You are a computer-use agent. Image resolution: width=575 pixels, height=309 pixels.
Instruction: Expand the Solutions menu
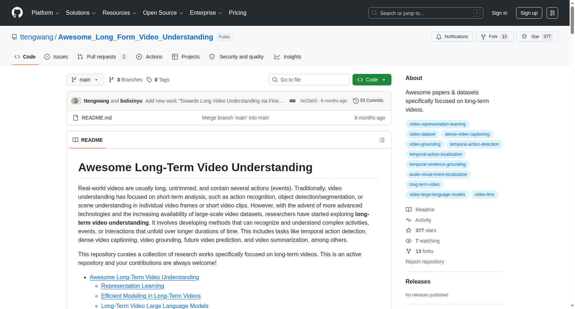81,13
